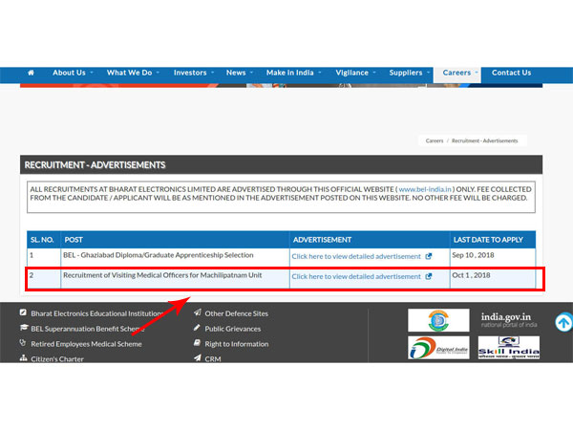Open BEL Superannuation Benefit Scheme link
The image size is (573, 430).
(x=88, y=329)
